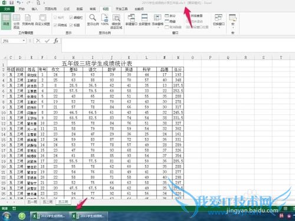The width and height of the screenshot is (295, 221).
Task: Switch to the 开始 Home tab
Action: (21, 9)
